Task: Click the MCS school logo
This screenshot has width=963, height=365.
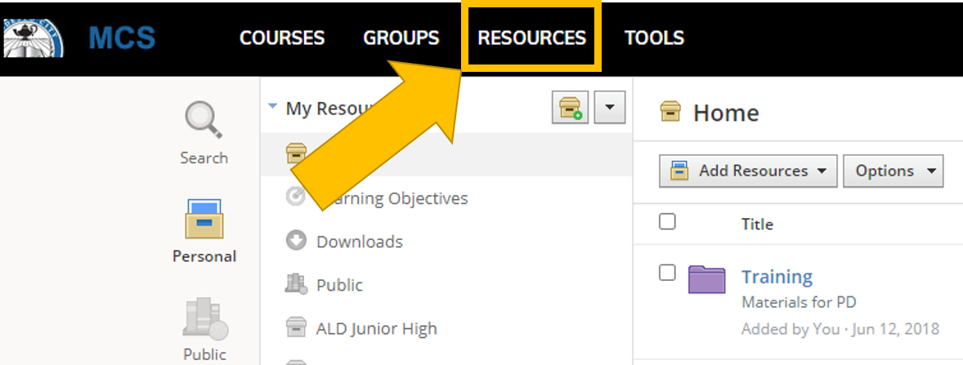Action: (x=32, y=38)
